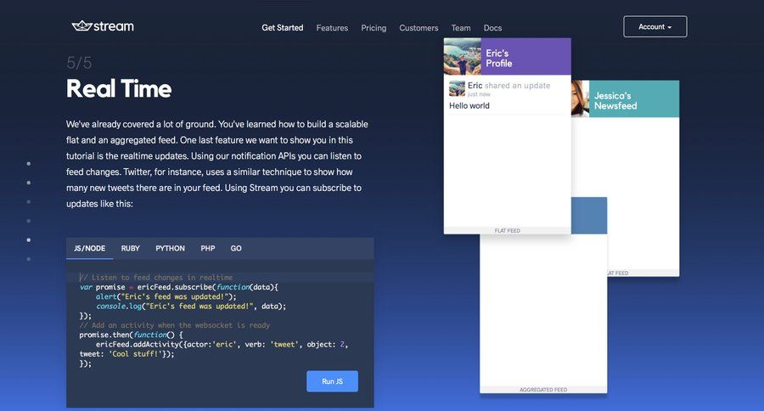The image size is (764, 411).
Task: Click the 'Real Time' heading
Action: pyautogui.click(x=119, y=88)
